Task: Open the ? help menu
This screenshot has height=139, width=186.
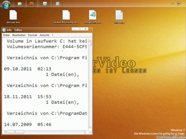Action: click(x=53, y=35)
